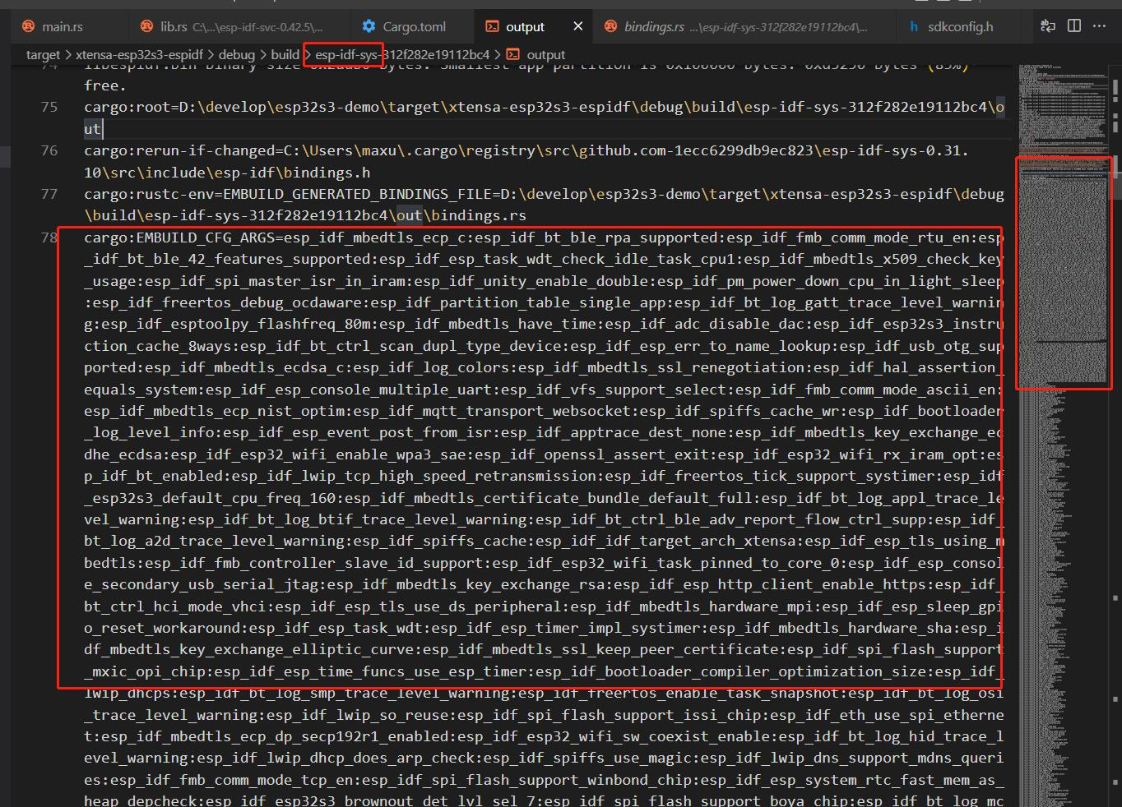Close the output tab
The width and height of the screenshot is (1122, 807).
pyautogui.click(x=578, y=26)
